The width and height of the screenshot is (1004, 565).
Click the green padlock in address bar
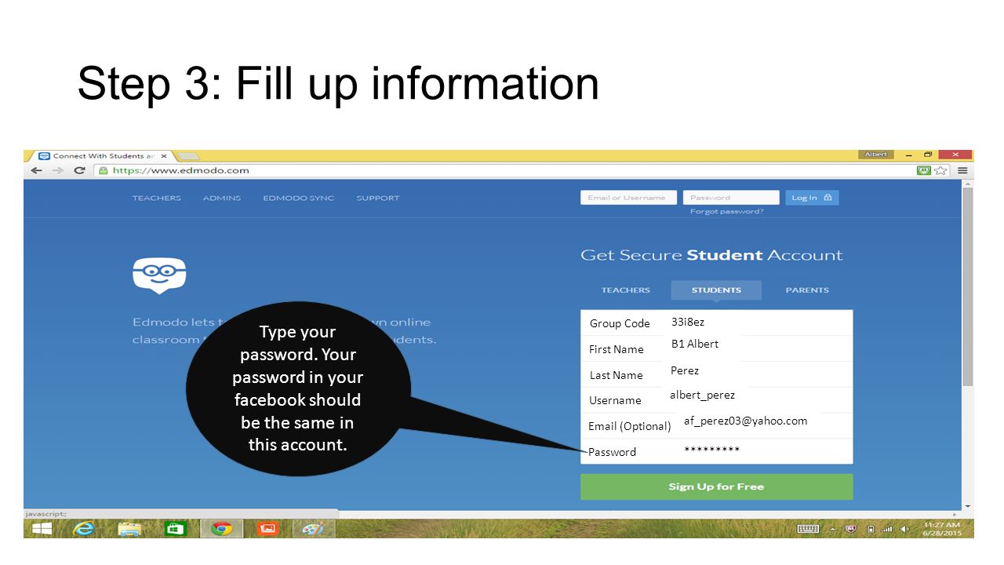(x=103, y=170)
